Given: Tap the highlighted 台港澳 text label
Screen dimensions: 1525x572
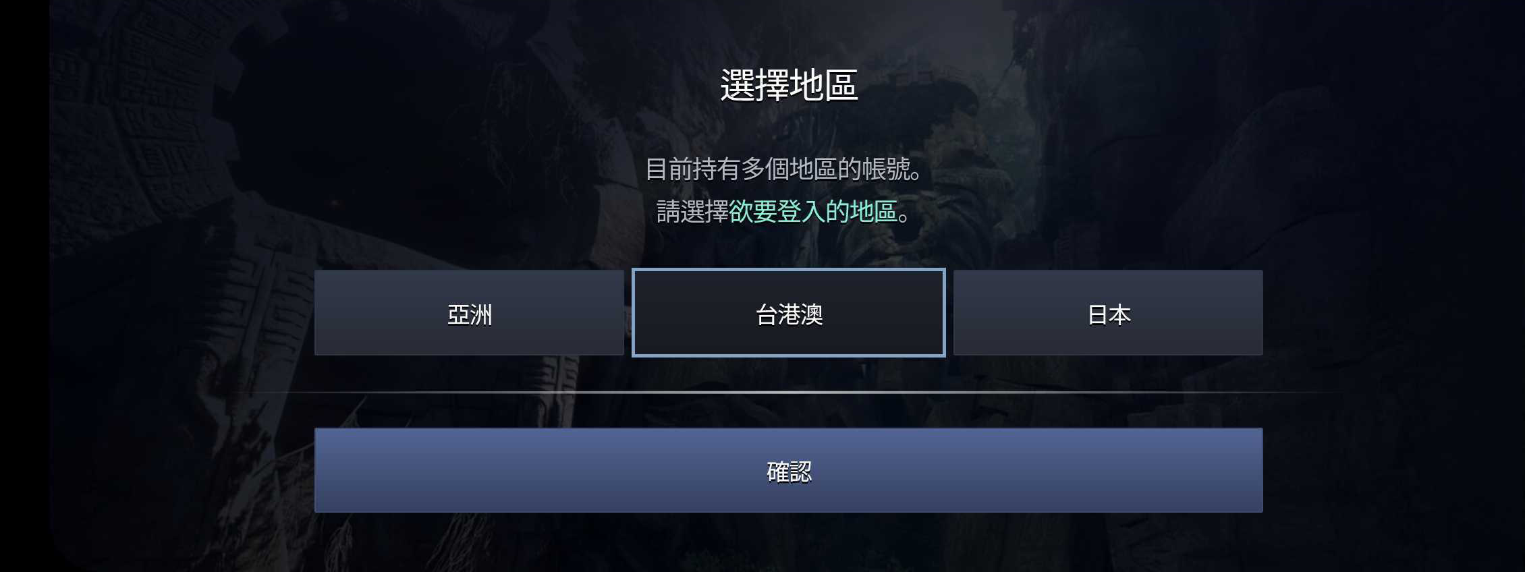Looking at the screenshot, I should tap(789, 315).
